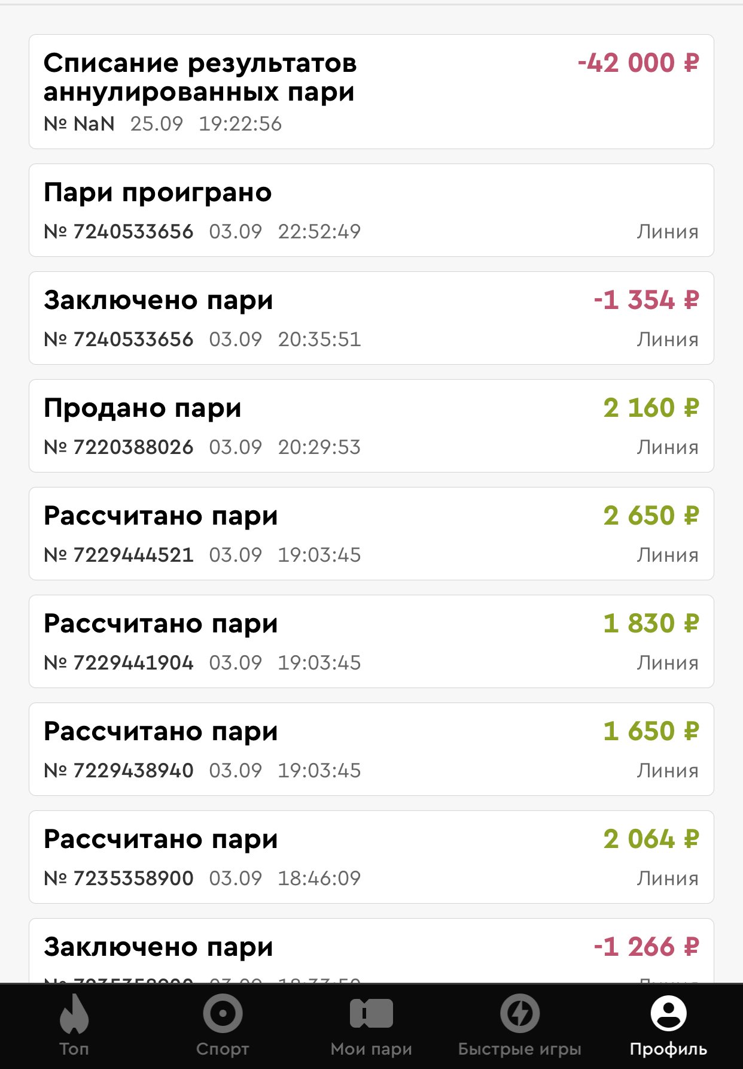Tap the flame Топ icon
This screenshot has width=743, height=1069.
[74, 1013]
